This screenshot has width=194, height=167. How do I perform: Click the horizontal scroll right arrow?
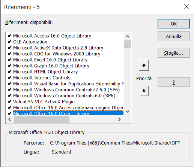119,119
